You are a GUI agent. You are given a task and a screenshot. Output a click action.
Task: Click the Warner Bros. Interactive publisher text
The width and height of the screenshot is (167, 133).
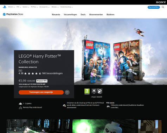tap(28, 67)
